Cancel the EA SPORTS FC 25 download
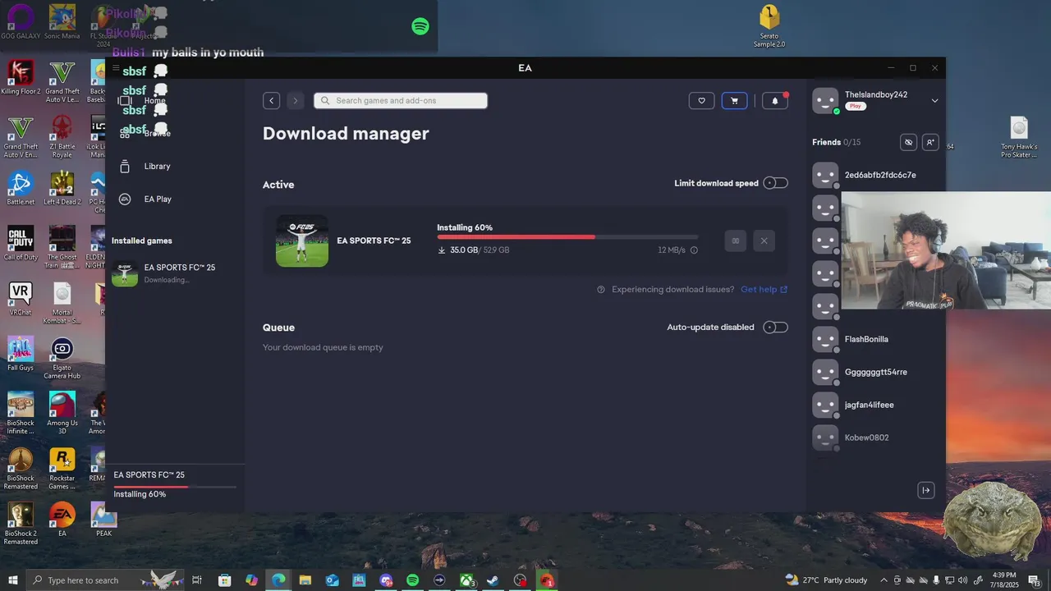 tap(764, 241)
